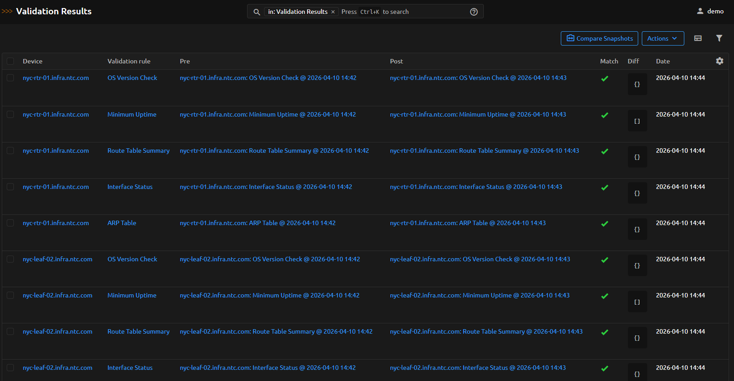Expand the Actions dropdown
Viewport: 734px width, 381px height.
[x=662, y=38]
